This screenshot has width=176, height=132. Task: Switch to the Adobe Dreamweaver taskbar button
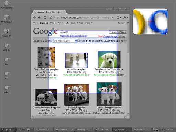point(102,130)
